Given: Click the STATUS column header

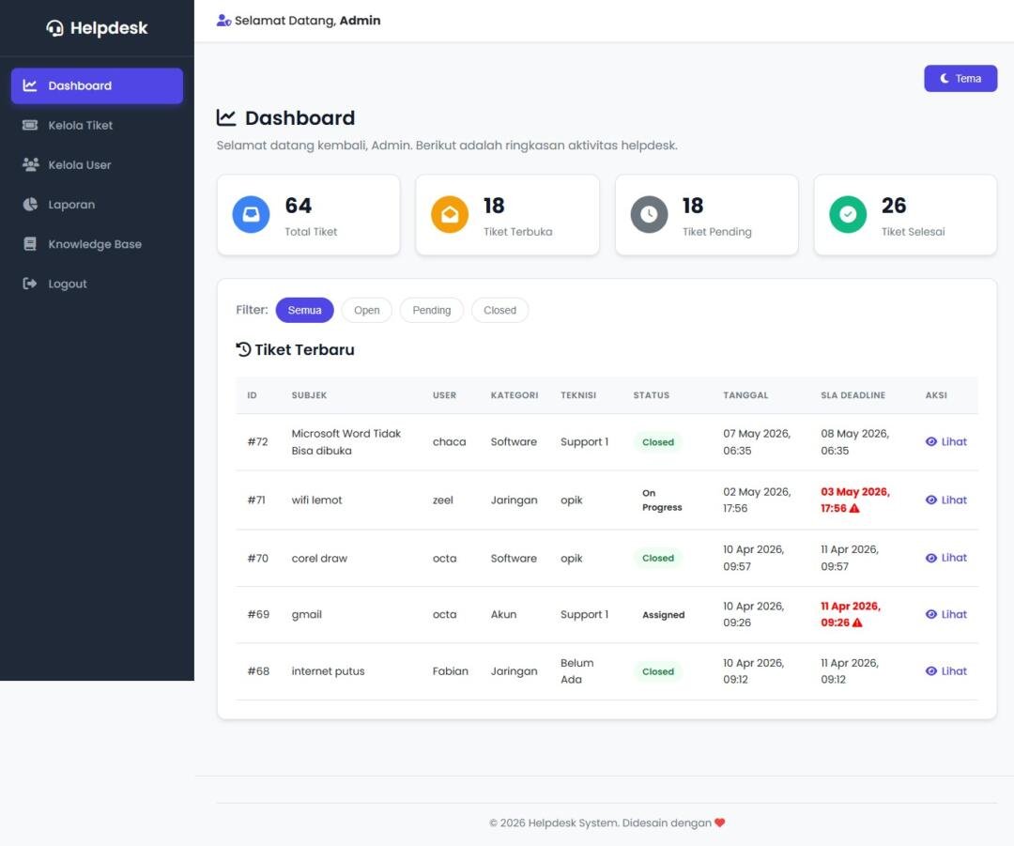Looking at the screenshot, I should click(x=652, y=395).
